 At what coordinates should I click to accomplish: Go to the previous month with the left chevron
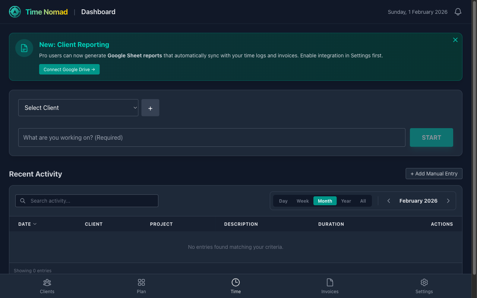click(388, 200)
